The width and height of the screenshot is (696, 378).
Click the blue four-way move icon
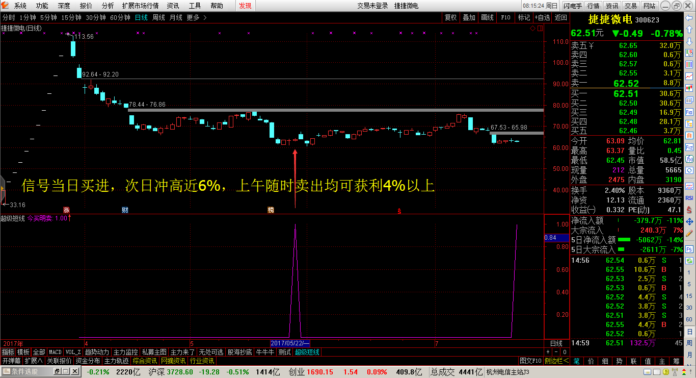[689, 221]
